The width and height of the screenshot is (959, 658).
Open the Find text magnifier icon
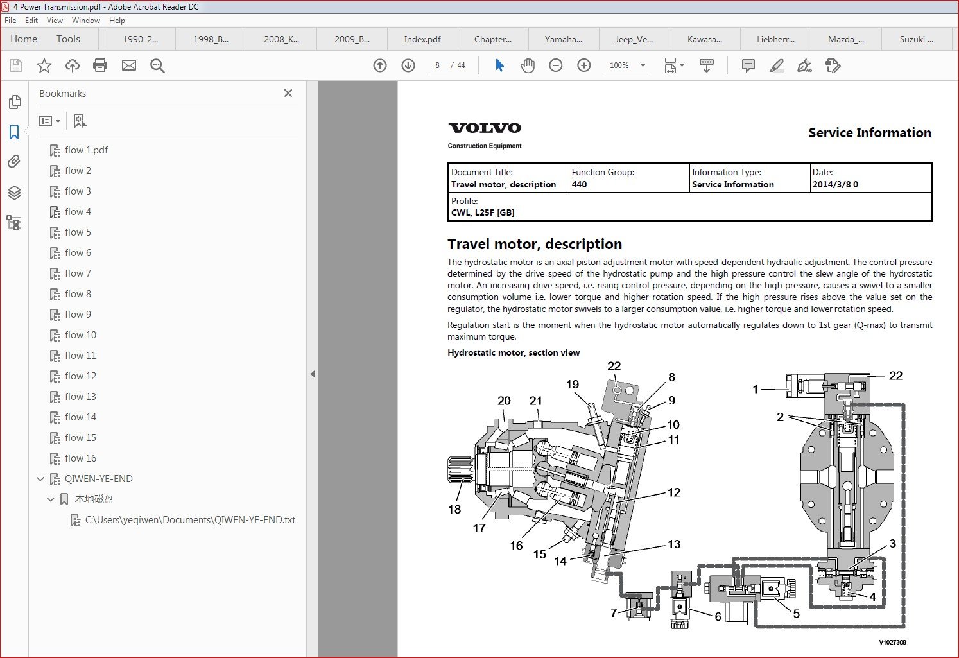coord(157,65)
